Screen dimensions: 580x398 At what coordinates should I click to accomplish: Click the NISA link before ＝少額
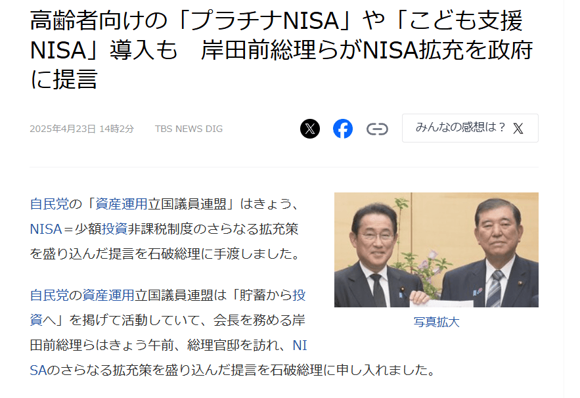pos(45,229)
